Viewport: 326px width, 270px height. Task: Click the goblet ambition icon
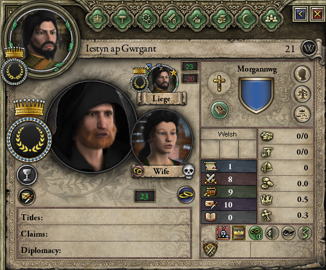pyautogui.click(x=27, y=175)
